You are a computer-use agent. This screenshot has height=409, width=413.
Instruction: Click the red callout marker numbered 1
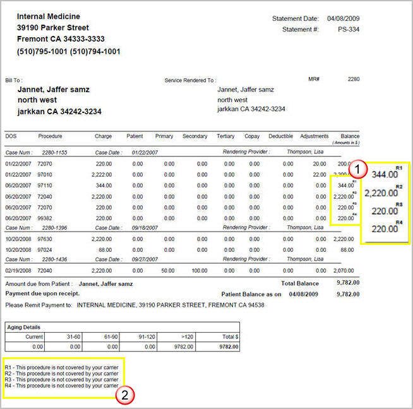[x=358, y=169]
